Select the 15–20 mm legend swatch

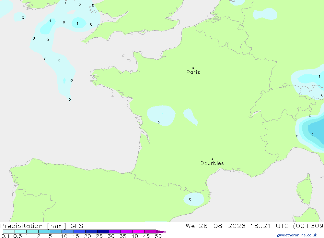(80, 232)
